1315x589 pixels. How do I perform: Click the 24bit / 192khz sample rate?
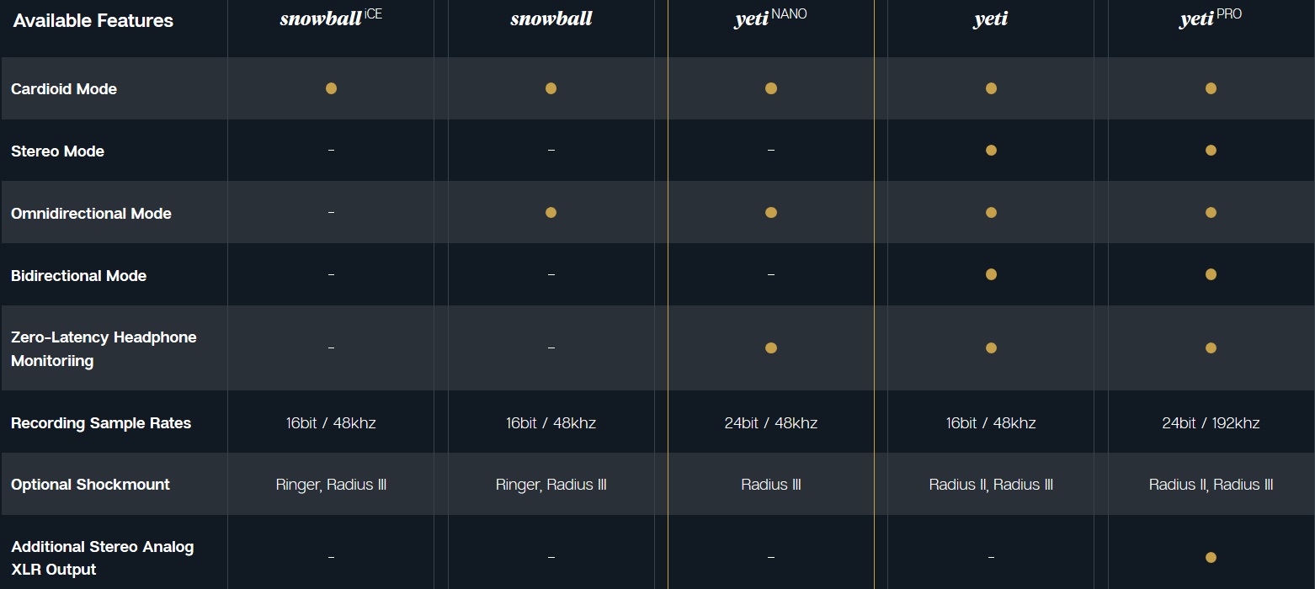pyautogui.click(x=1211, y=423)
